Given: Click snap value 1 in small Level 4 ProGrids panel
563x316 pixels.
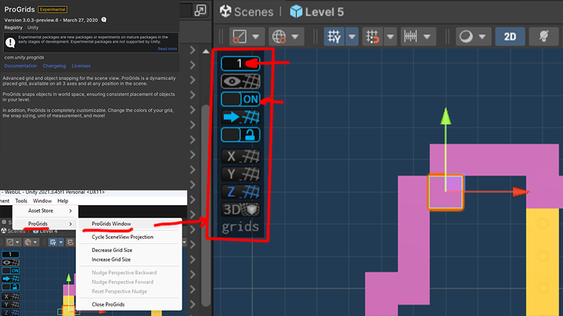Looking at the screenshot, I should pyautogui.click(x=11, y=254).
